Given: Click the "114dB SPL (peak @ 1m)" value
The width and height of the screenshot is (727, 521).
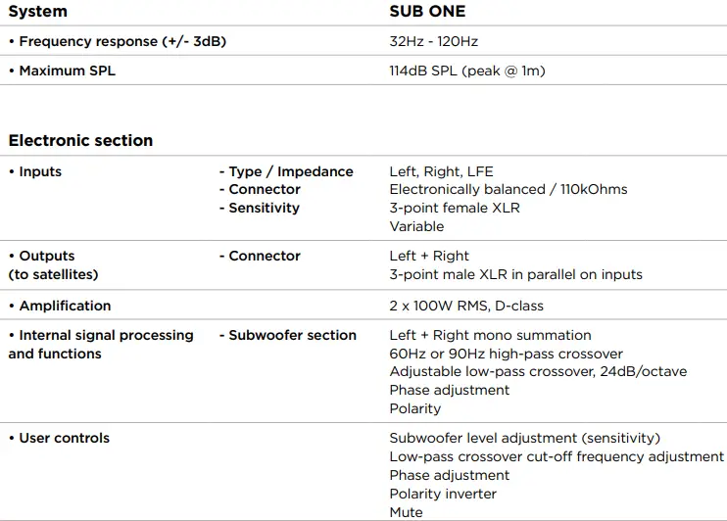Looking at the screenshot, I should (x=467, y=71).
